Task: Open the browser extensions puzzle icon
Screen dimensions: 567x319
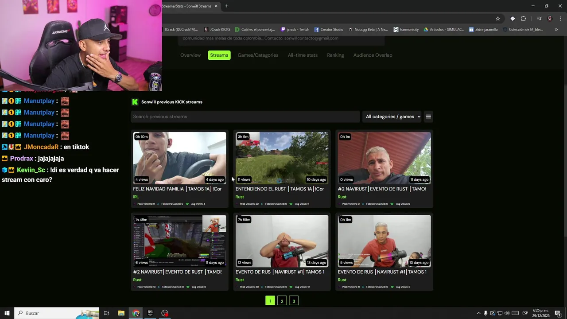Action: (x=524, y=19)
